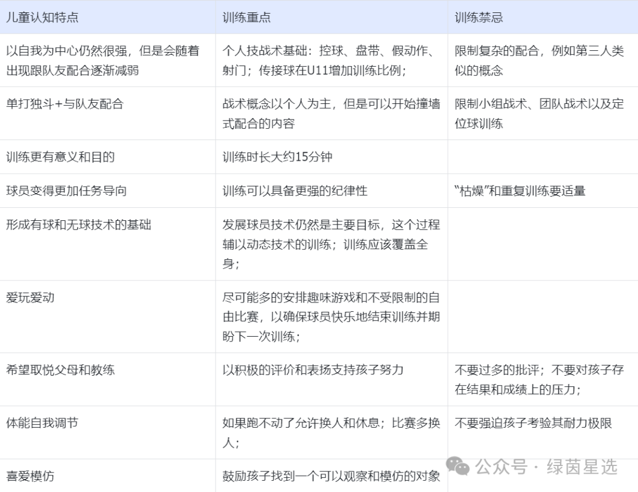Click the 形成有球和无球技术的基础 cell
Viewport: 638px width, 492px height.
108,244
